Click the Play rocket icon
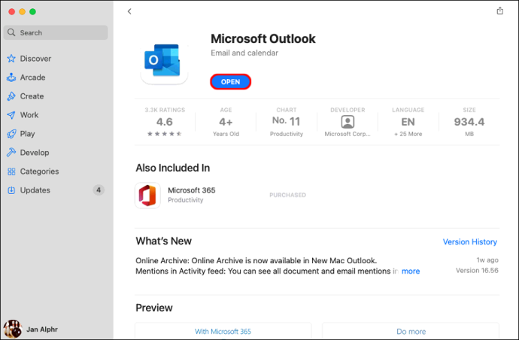This screenshot has height=340, width=519. [x=11, y=134]
